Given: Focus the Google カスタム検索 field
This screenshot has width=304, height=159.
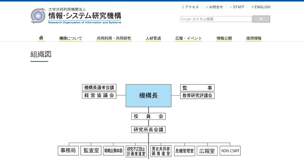Looking at the screenshot, I should click(216, 19).
